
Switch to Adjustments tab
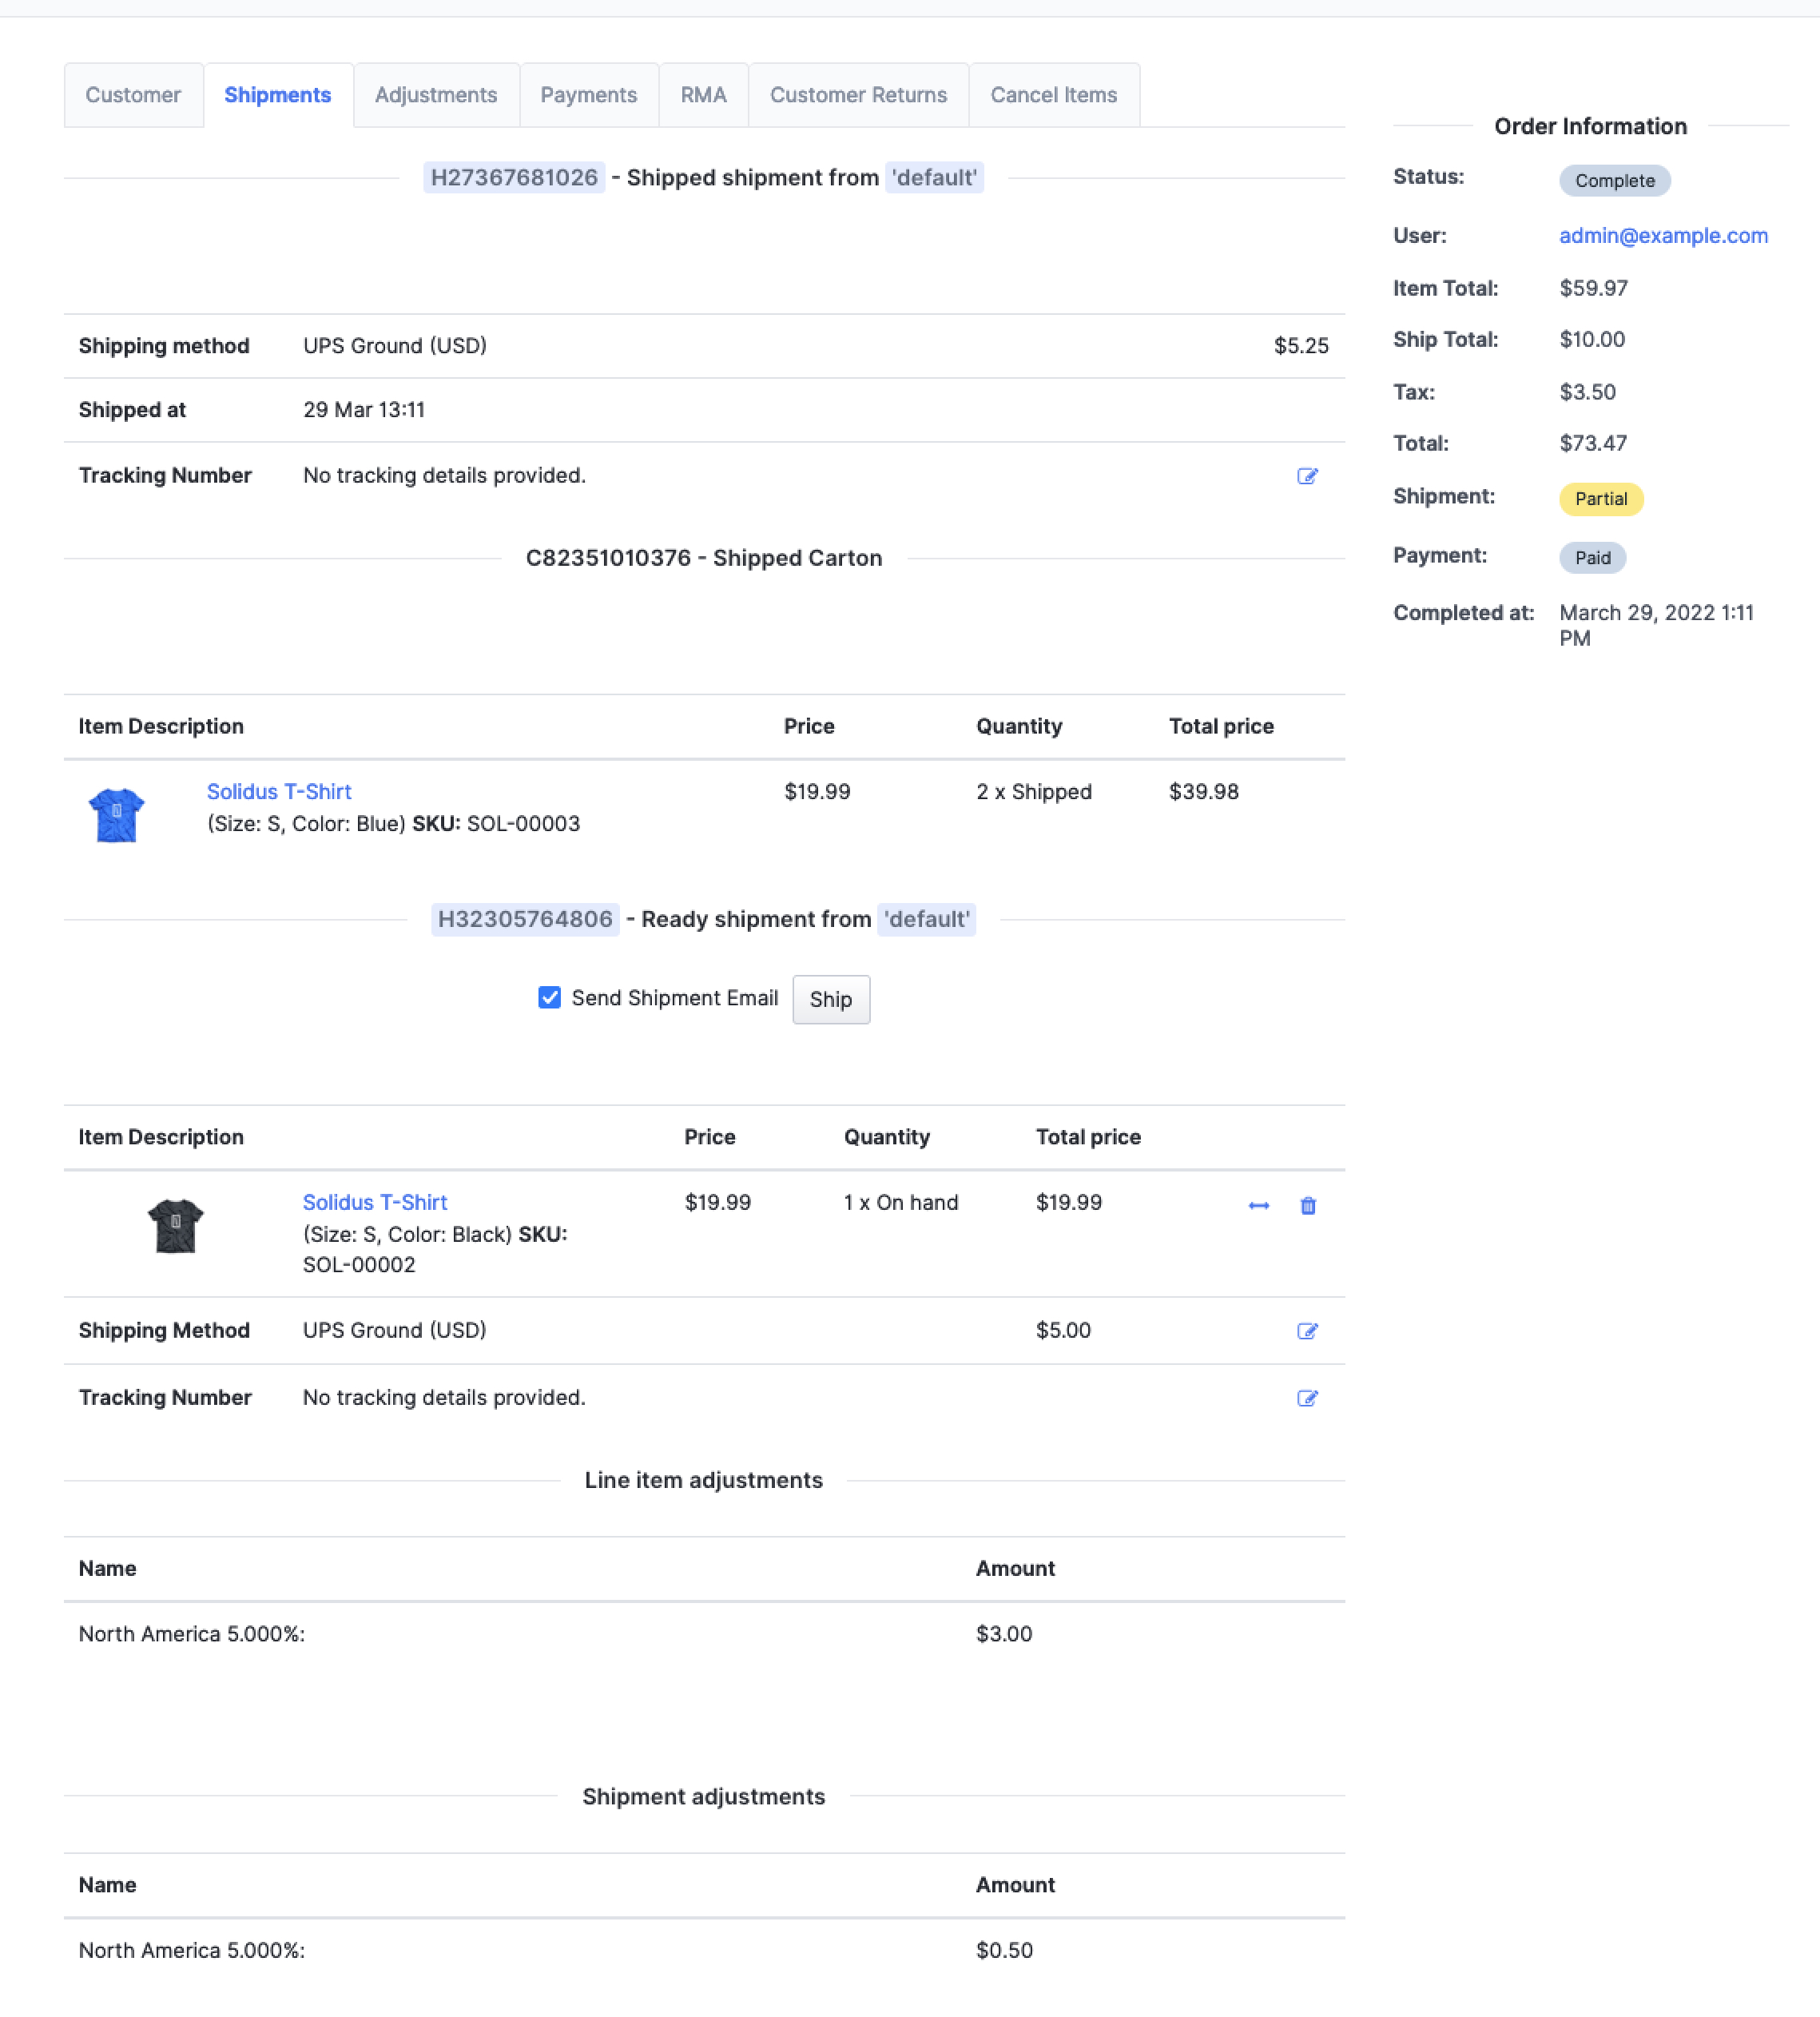pos(435,95)
